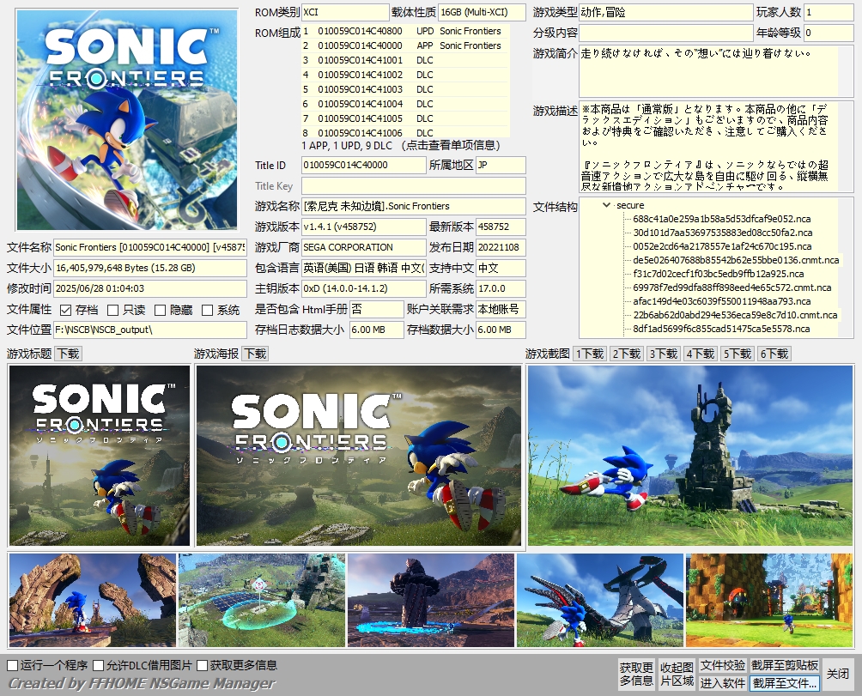The image size is (862, 696).
Task: Check the 隐藏 hidden attribute checkbox
Action: click(x=160, y=311)
